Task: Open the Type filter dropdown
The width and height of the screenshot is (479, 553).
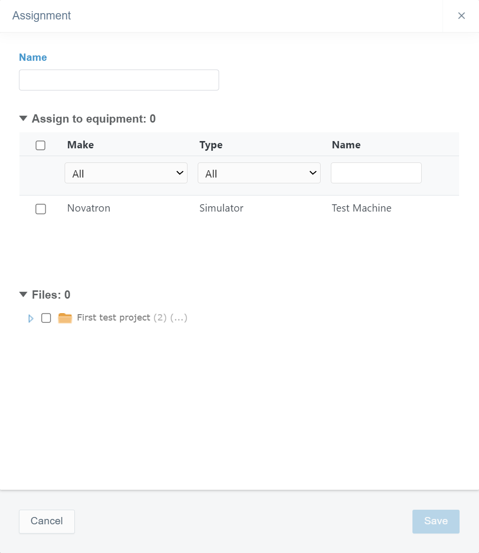Action: (x=259, y=173)
